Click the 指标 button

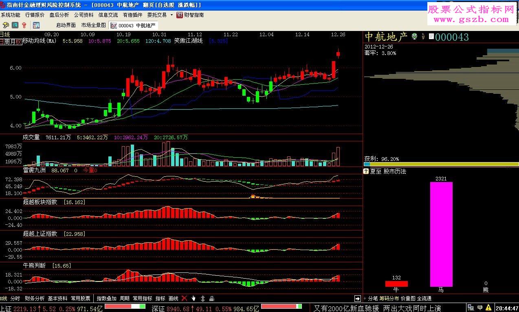(x=161, y=299)
